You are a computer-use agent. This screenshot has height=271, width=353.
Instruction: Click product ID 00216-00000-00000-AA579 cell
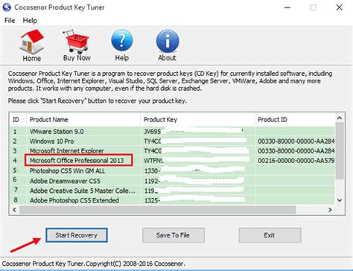pyautogui.click(x=296, y=161)
